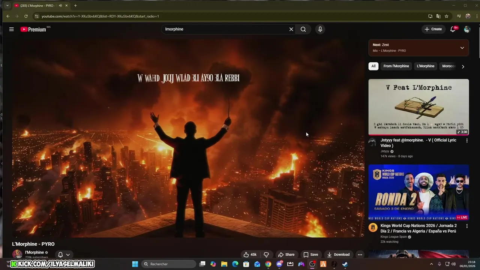Open Kings League Spain channel avatar
Viewport: 480px width, 270px height.
[373, 228]
